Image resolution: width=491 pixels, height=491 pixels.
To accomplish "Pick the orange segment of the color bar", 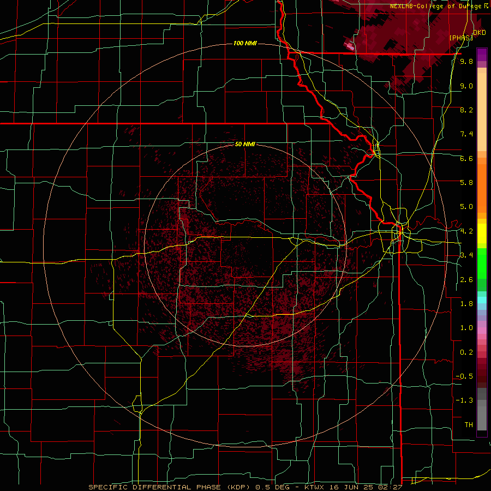I will (482, 189).
